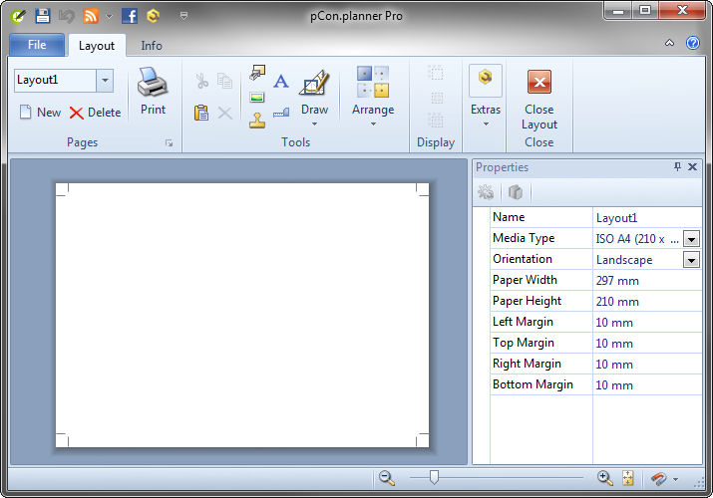This screenshot has width=713, height=498.
Task: Switch to the Info tab
Action: click(x=151, y=46)
